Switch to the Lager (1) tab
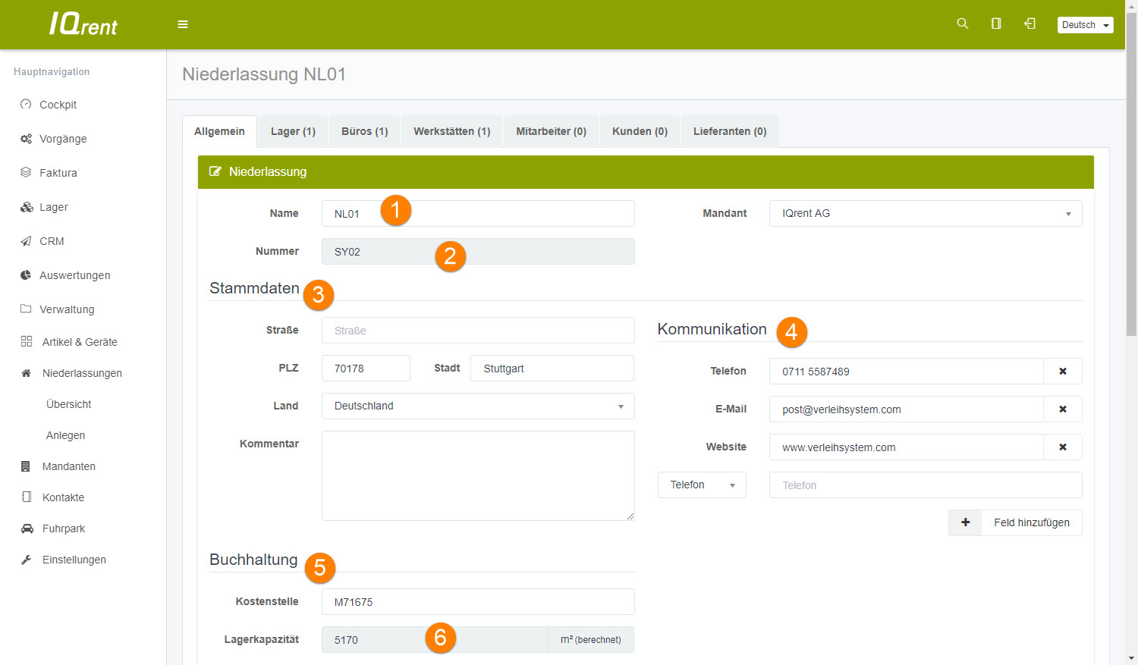This screenshot has width=1138, height=665. click(293, 131)
